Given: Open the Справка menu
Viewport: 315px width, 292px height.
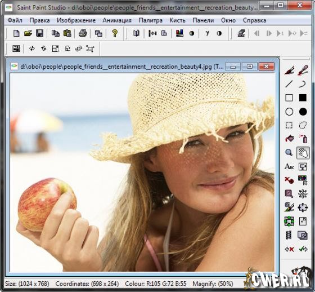Looking at the screenshot, I should pos(254,20).
